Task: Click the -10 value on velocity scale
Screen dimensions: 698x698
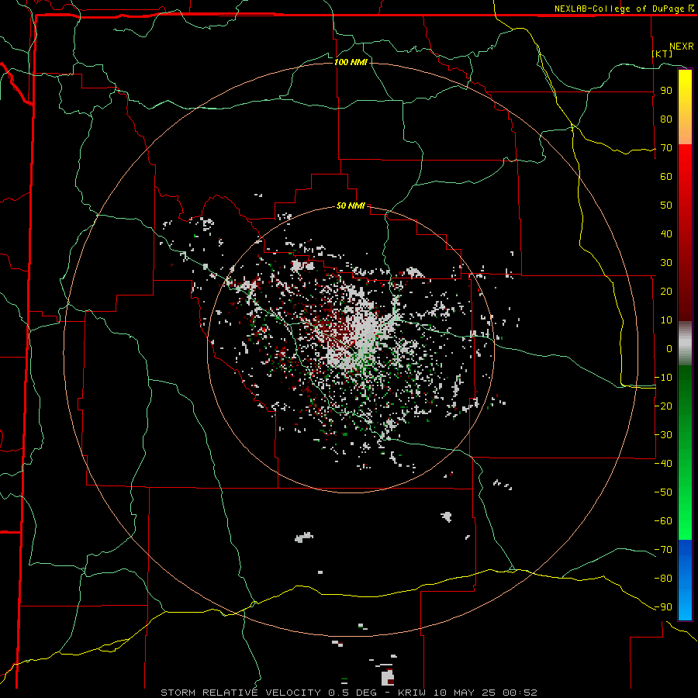Action: point(663,378)
